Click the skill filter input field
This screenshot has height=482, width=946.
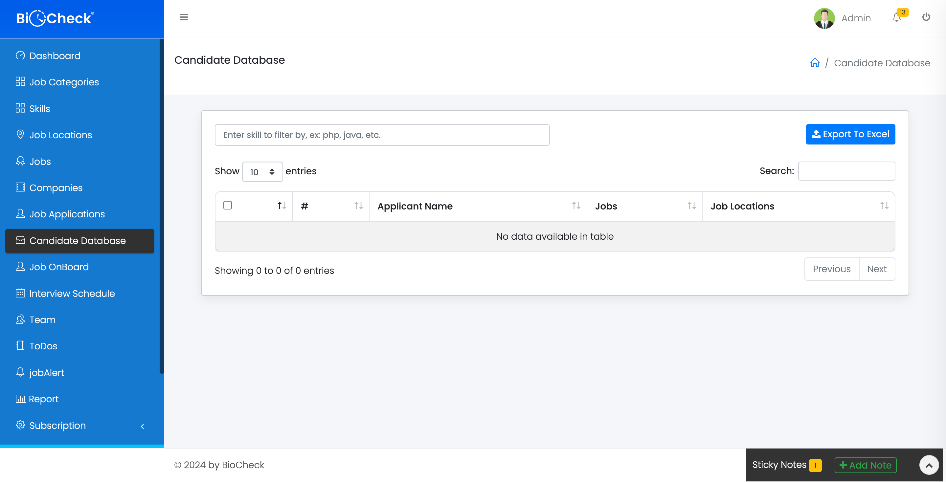pos(382,134)
